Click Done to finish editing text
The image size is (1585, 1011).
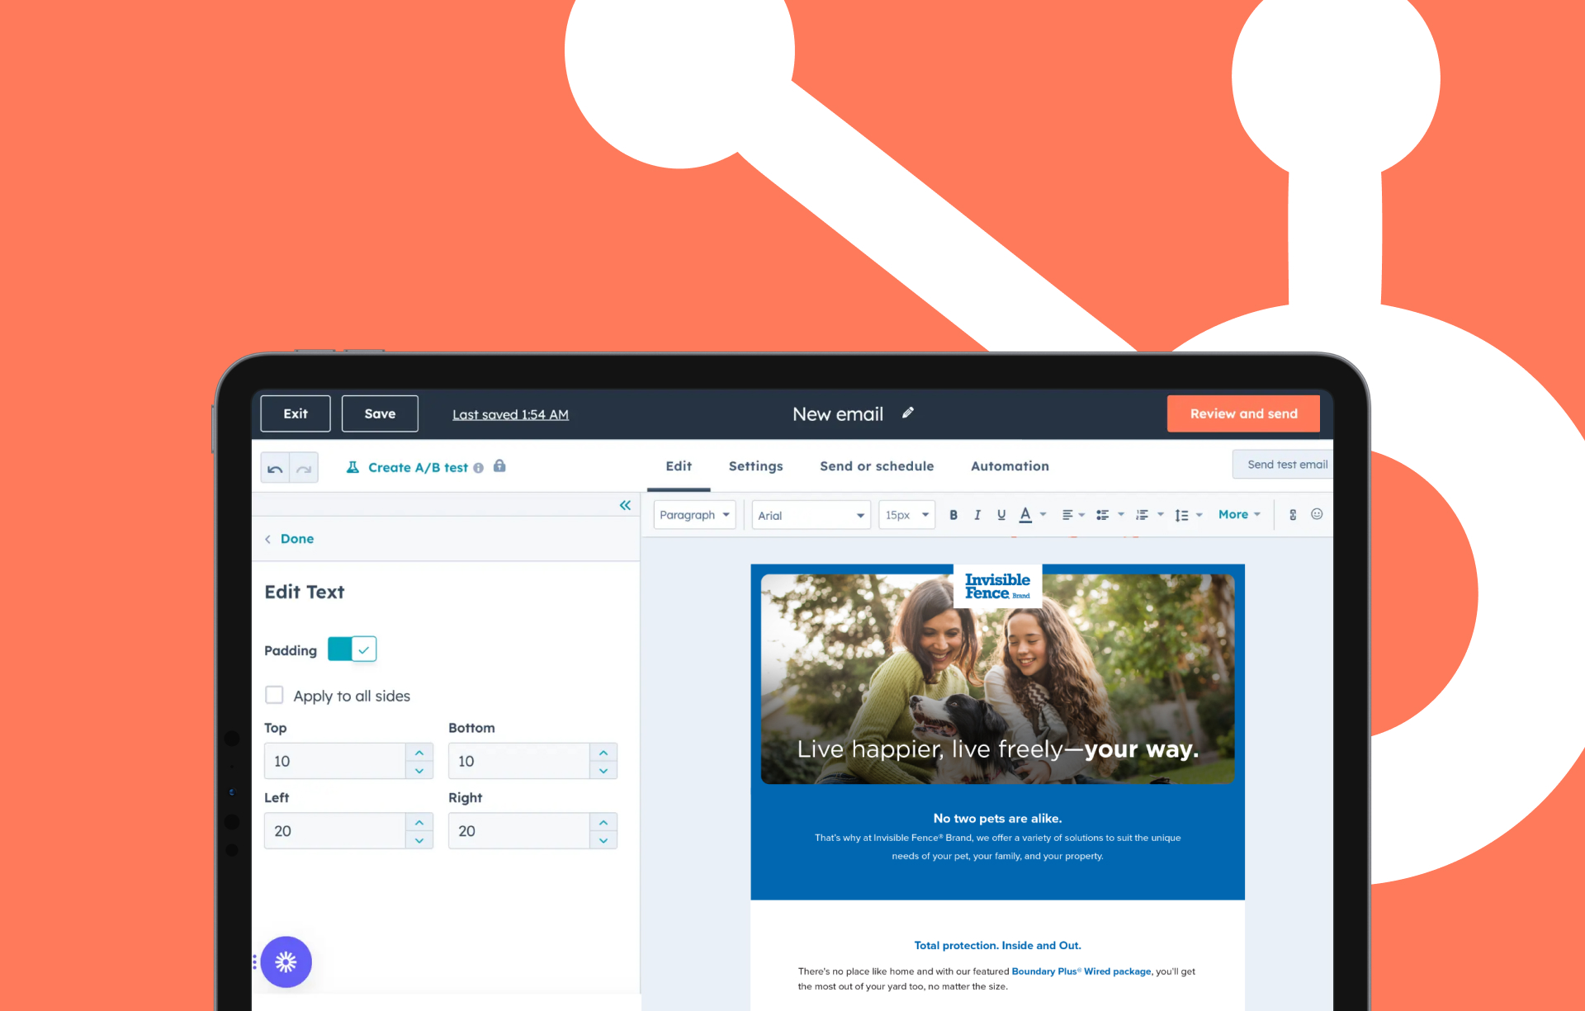[297, 539]
